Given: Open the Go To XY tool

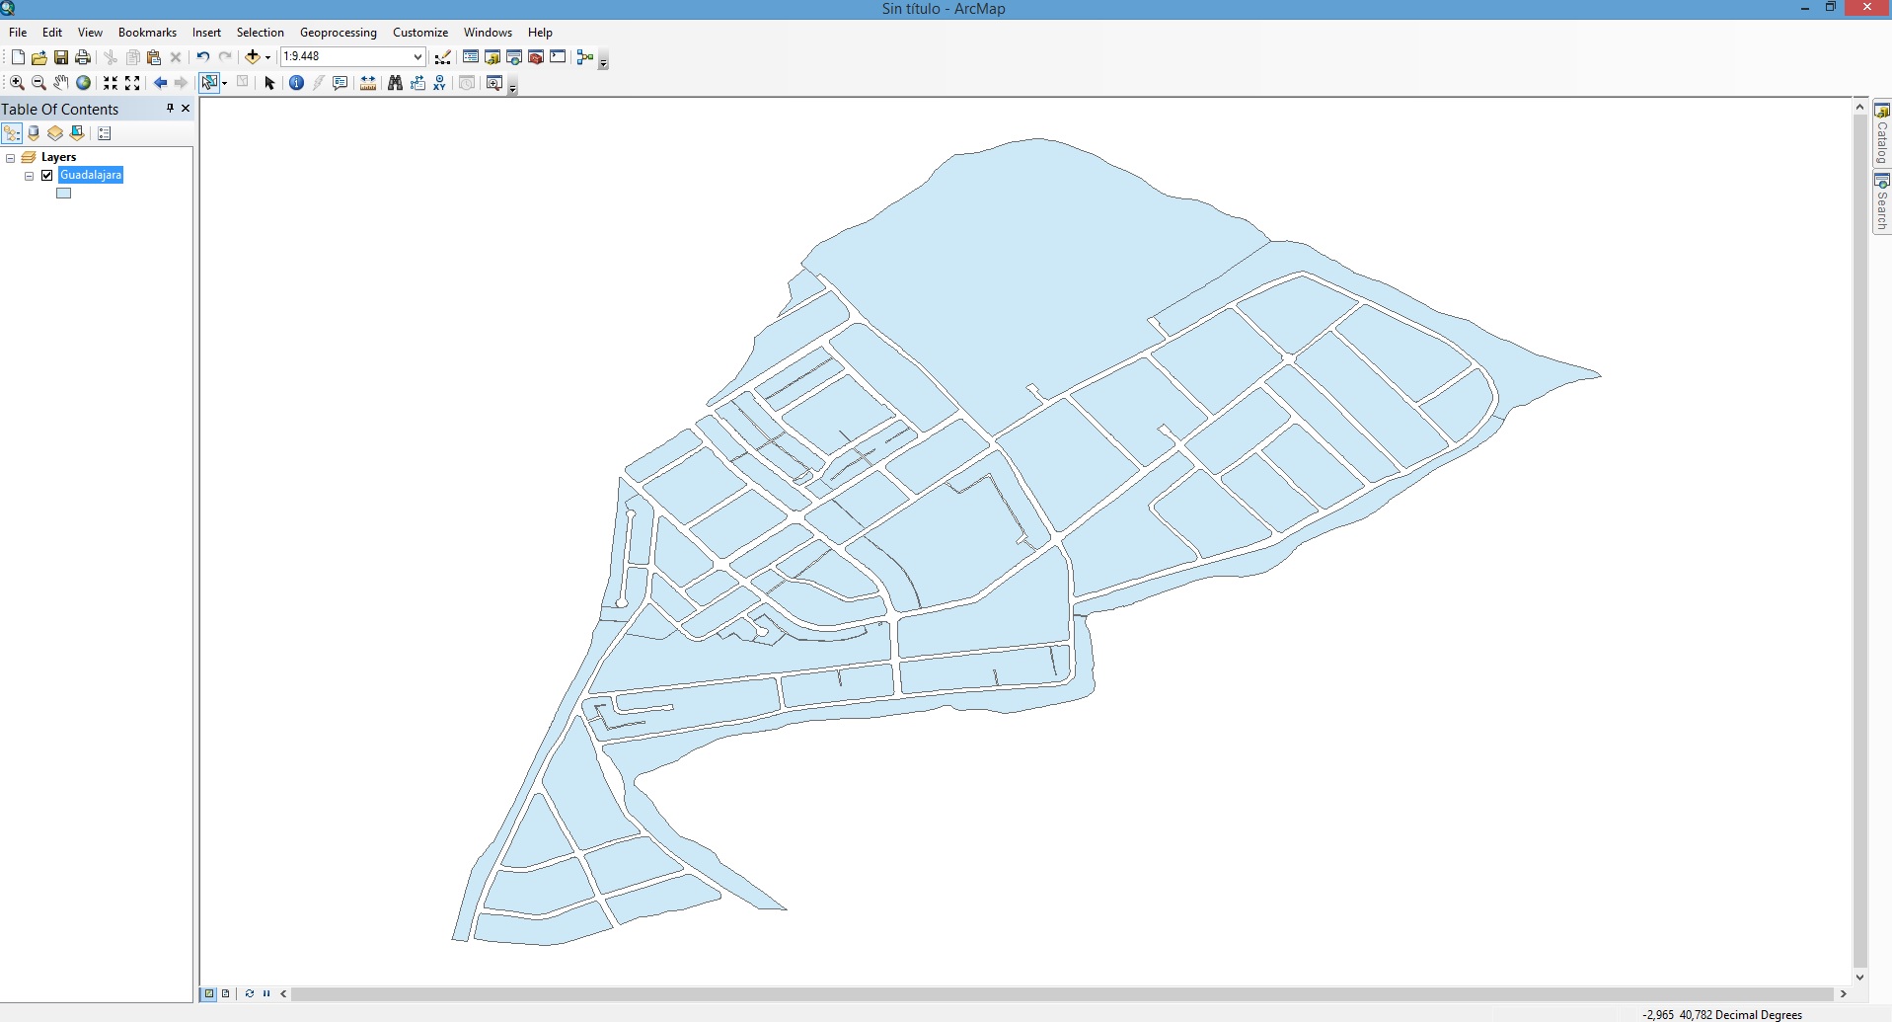Looking at the screenshot, I should click(x=439, y=83).
